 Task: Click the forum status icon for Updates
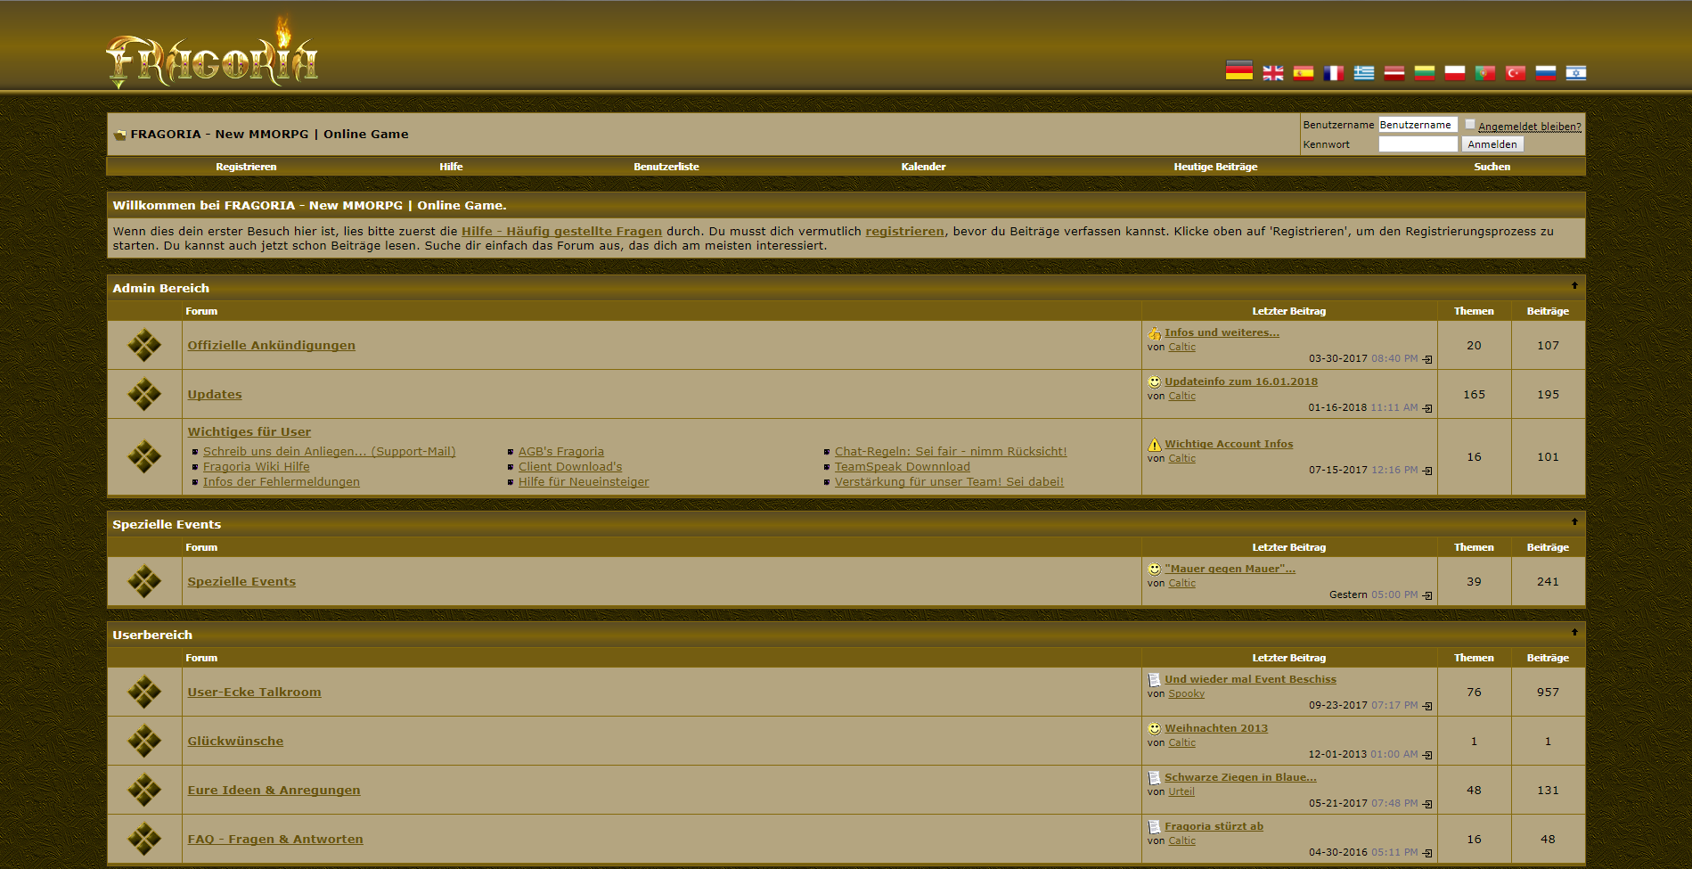tap(144, 394)
